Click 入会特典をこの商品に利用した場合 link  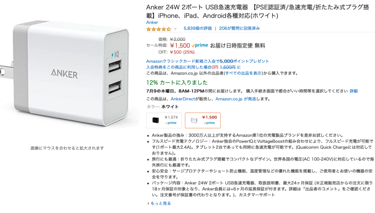coord(193,67)
